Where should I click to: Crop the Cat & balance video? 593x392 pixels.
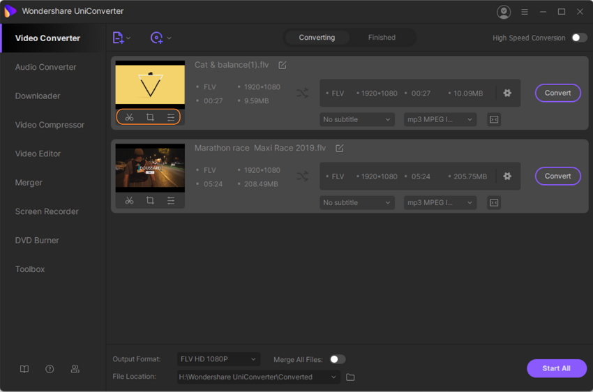(150, 117)
